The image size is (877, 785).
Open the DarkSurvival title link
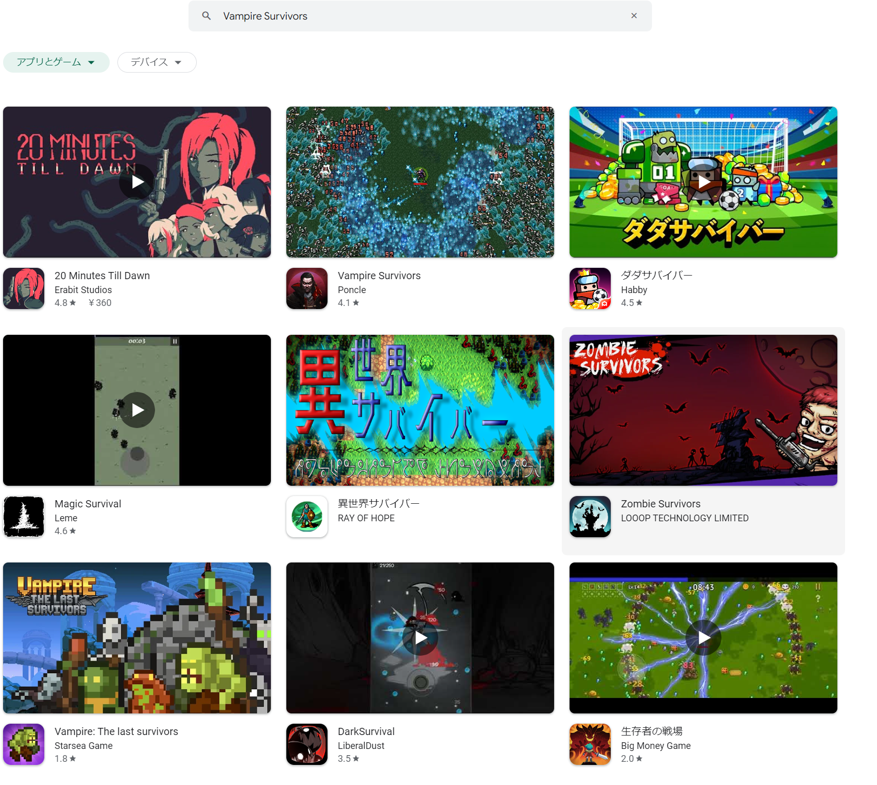(366, 731)
